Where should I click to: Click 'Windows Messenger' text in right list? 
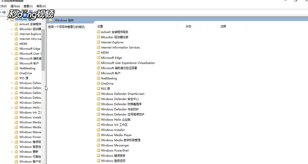(x=115, y=145)
